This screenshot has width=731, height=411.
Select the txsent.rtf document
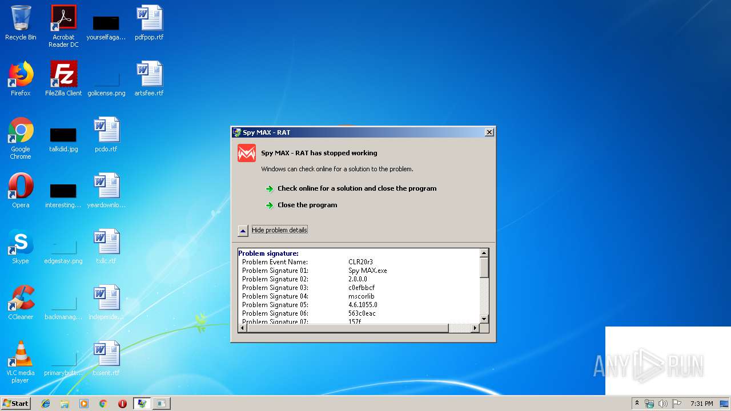[106, 359]
